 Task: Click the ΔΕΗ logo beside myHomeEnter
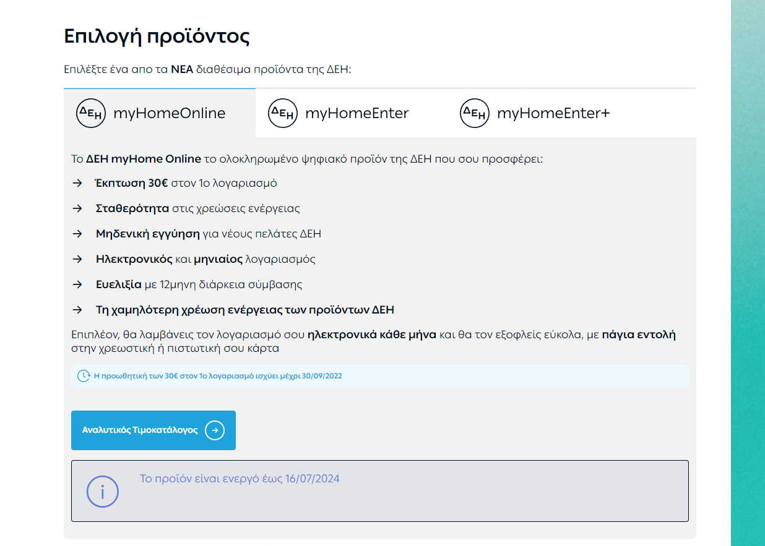point(283,113)
